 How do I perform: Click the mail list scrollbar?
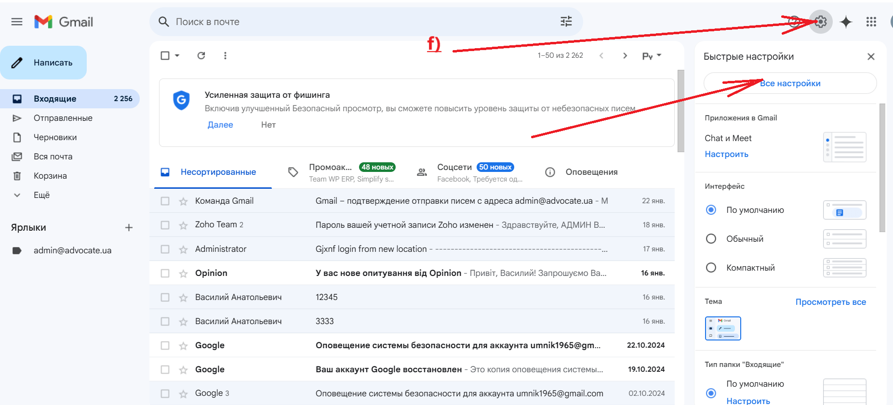pos(680,111)
